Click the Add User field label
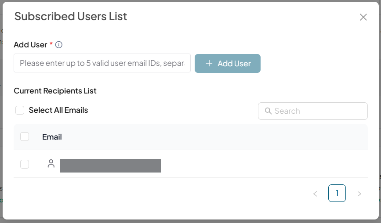This screenshot has width=381, height=223. 30,45
